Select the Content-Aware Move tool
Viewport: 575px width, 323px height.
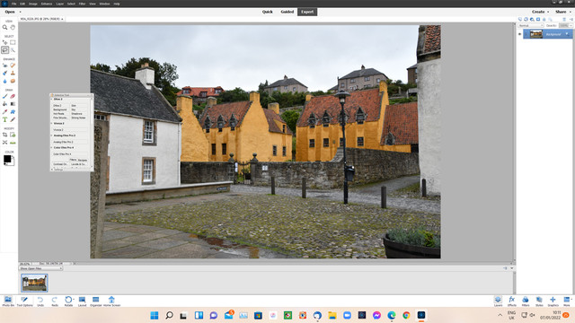point(4,143)
